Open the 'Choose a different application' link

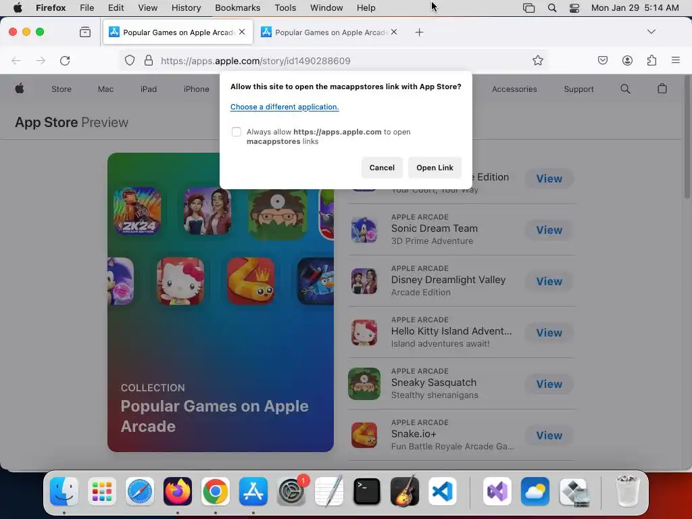pos(285,107)
